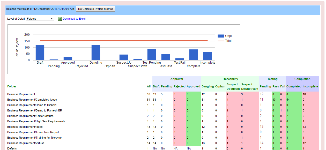The width and height of the screenshot is (326, 150).
Task: Click the Incomplete column header
Action: point(310,86)
